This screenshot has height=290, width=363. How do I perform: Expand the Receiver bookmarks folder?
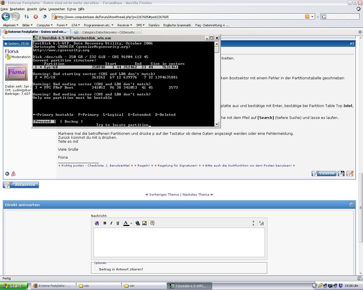(125, 25)
